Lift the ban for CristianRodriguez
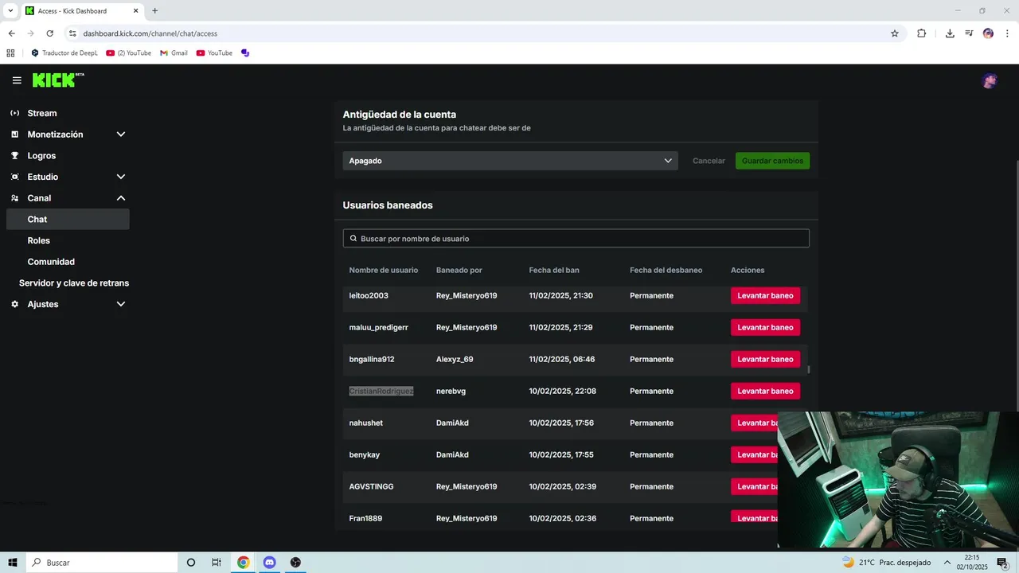This screenshot has height=573, width=1019. [x=765, y=391]
